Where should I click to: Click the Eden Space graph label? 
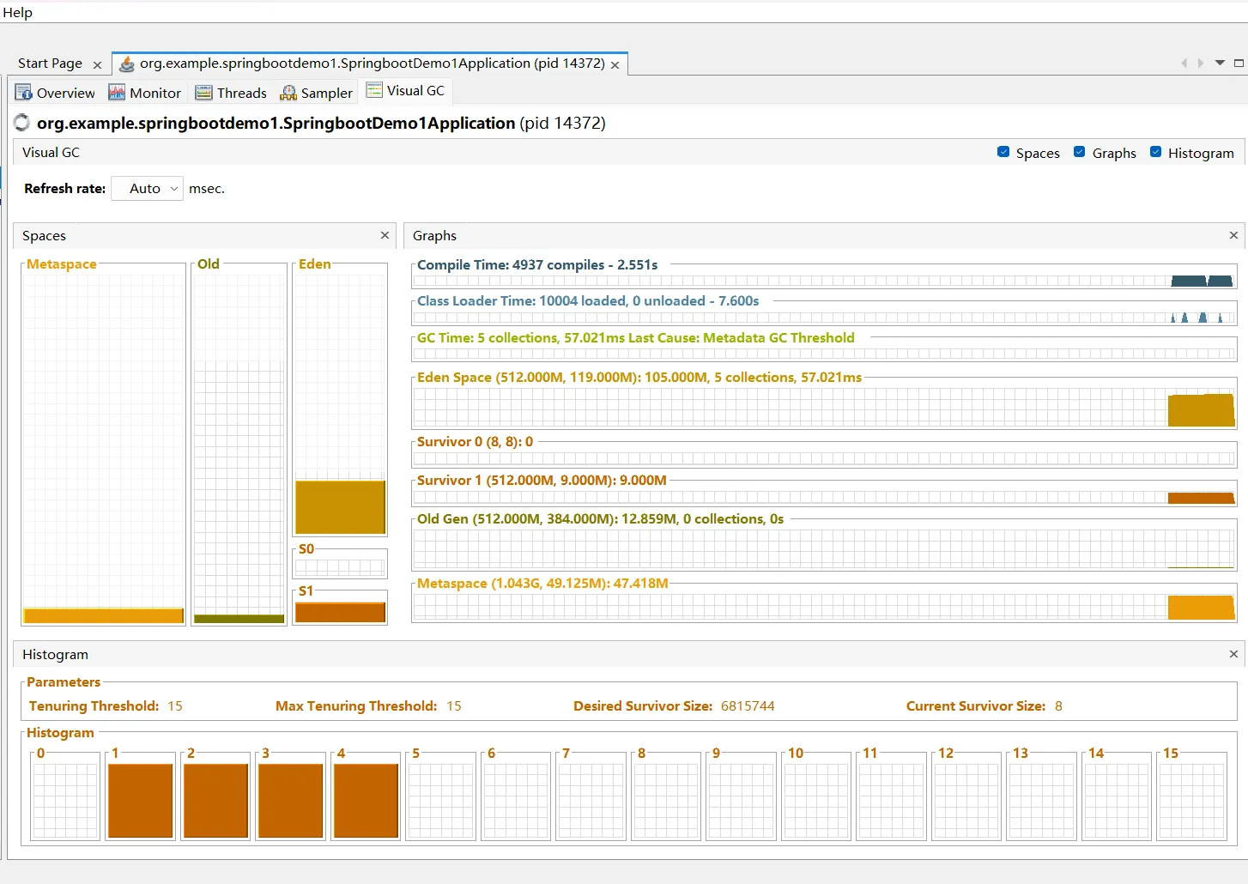[x=639, y=378]
